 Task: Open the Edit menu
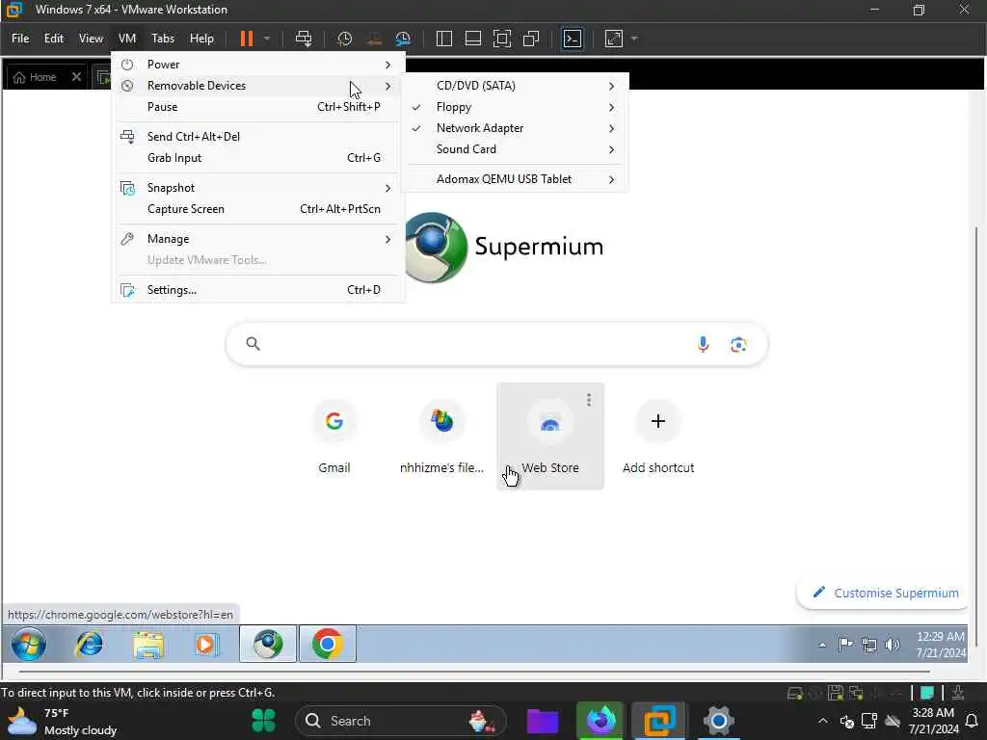pyautogui.click(x=54, y=39)
